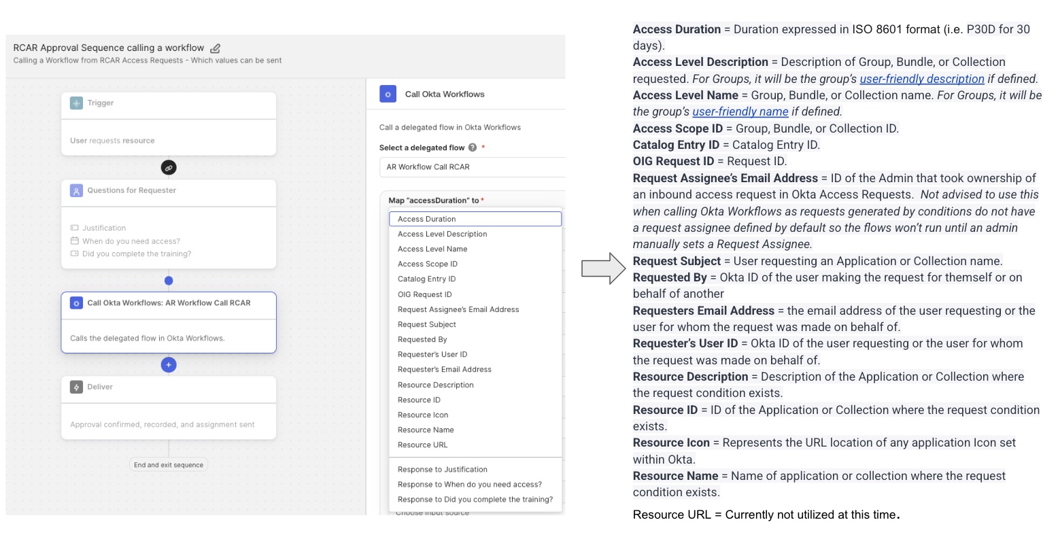This screenshot has width=1058, height=537.
Task: Pick Response to Justification option
Action: coord(442,470)
